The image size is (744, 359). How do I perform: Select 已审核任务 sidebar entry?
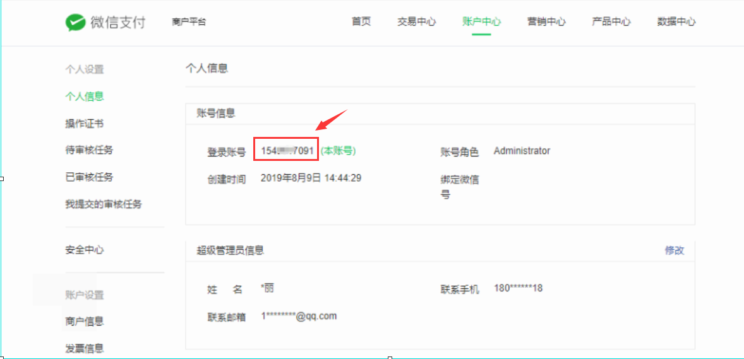[89, 177]
